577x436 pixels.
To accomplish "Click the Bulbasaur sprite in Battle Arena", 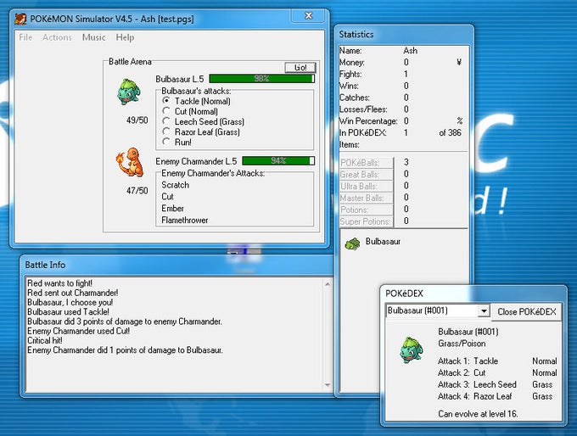I will pos(128,92).
